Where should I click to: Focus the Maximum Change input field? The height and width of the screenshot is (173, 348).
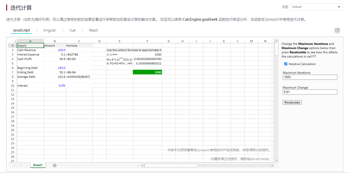[310, 92]
